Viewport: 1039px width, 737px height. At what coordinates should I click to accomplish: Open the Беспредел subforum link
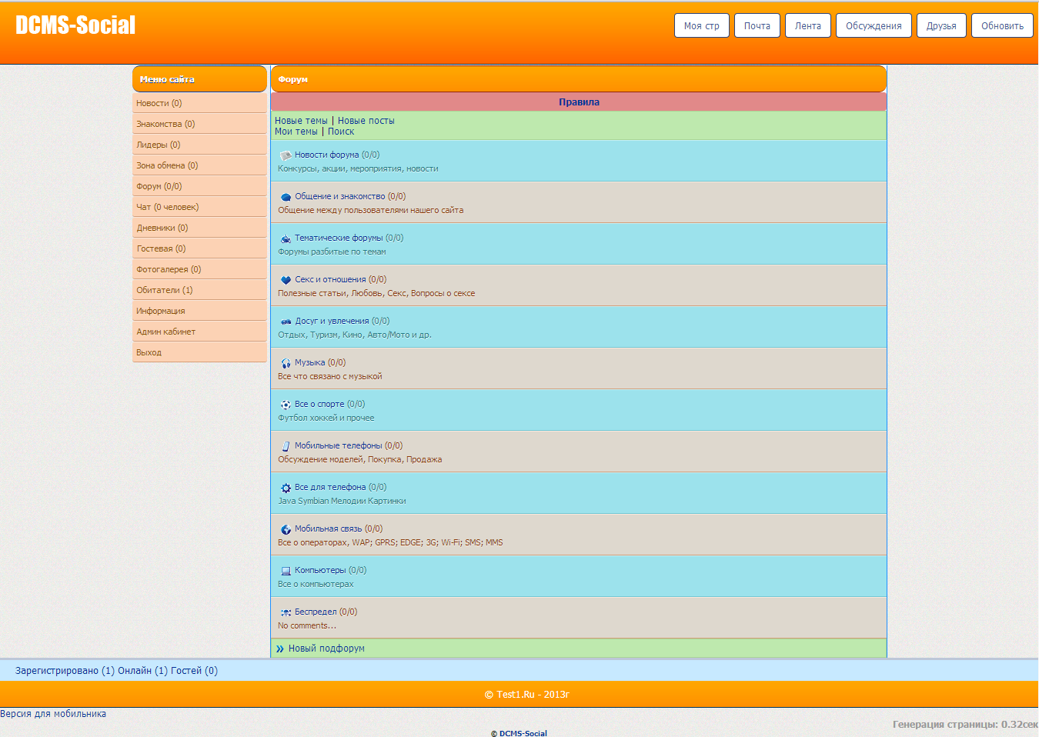coord(316,612)
